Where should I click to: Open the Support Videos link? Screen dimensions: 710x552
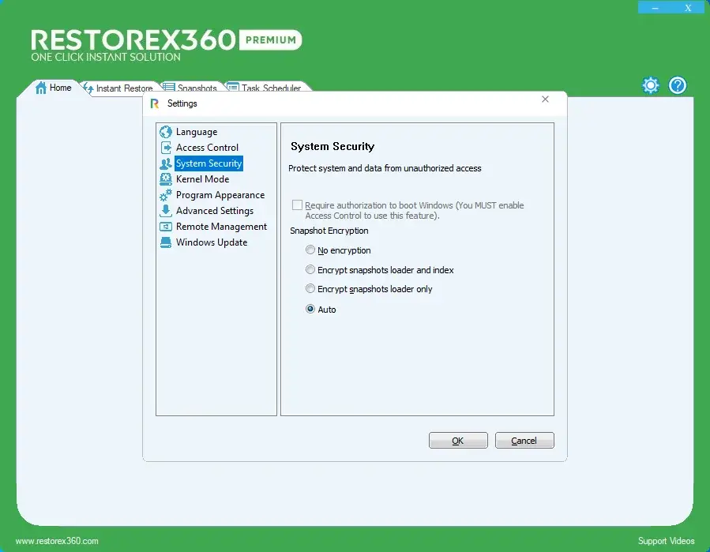pyautogui.click(x=666, y=541)
